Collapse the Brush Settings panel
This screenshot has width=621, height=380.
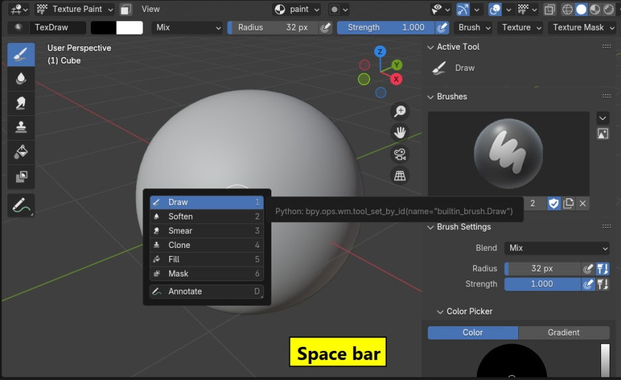[431, 227]
